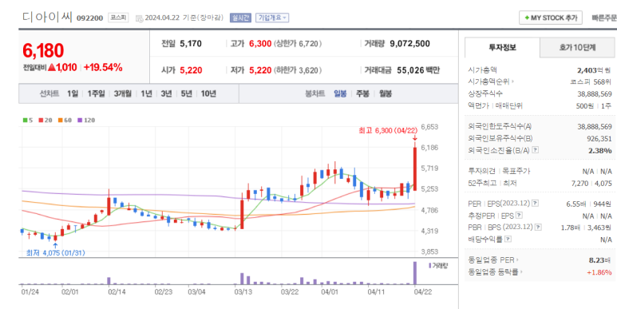
Task: Click help icon beside PBR BPS (2023.12)
Action: pos(538,227)
